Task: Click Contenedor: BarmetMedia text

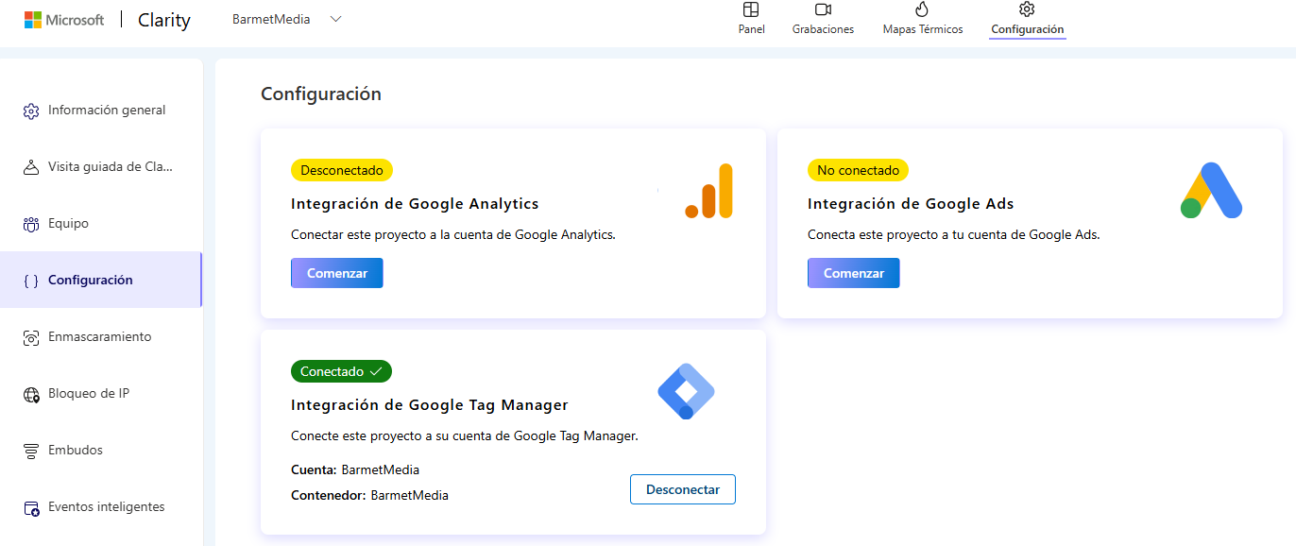Action: tap(370, 495)
